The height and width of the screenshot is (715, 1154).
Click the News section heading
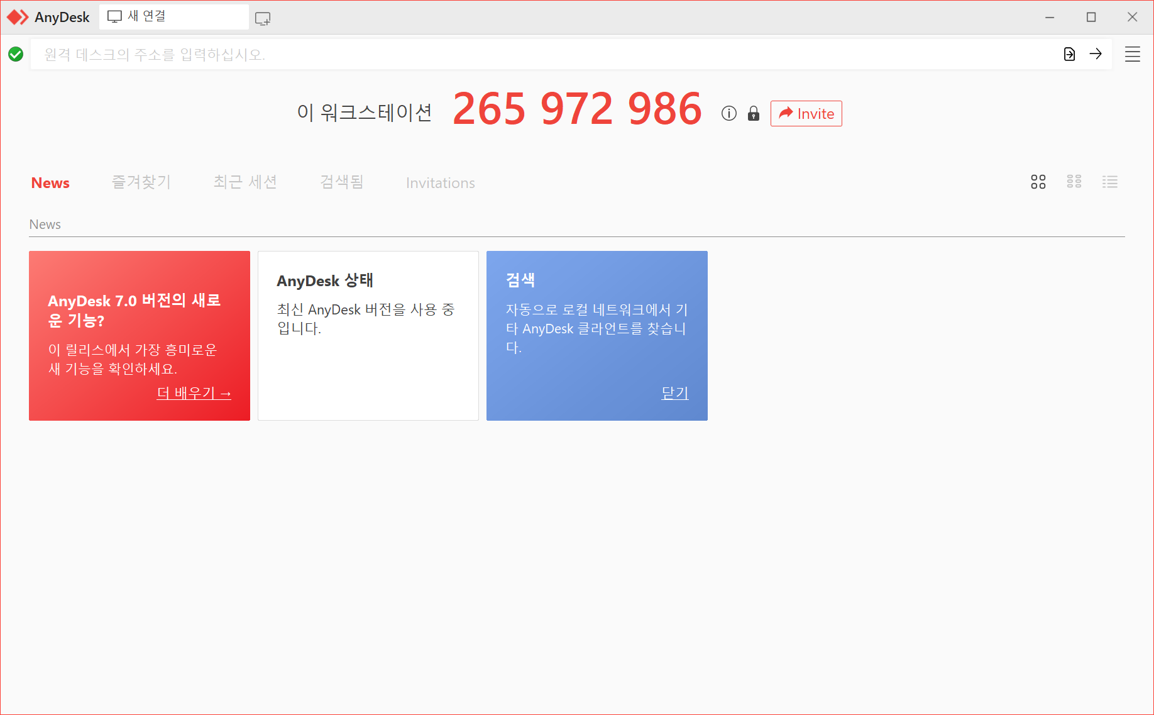click(x=45, y=224)
